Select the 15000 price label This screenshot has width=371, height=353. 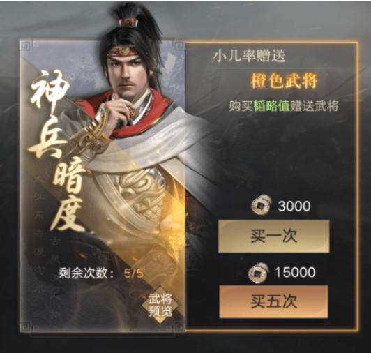295,272
